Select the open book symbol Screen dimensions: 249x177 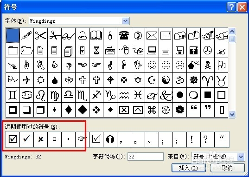[96, 35]
